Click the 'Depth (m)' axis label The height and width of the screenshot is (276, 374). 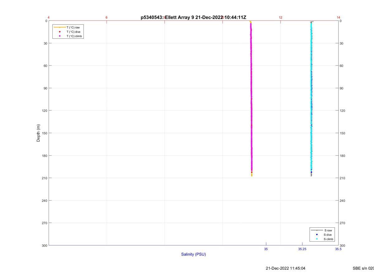tap(39, 133)
